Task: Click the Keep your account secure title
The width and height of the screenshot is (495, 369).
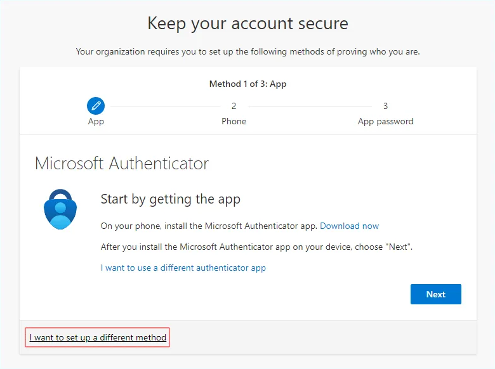Action: tap(247, 24)
